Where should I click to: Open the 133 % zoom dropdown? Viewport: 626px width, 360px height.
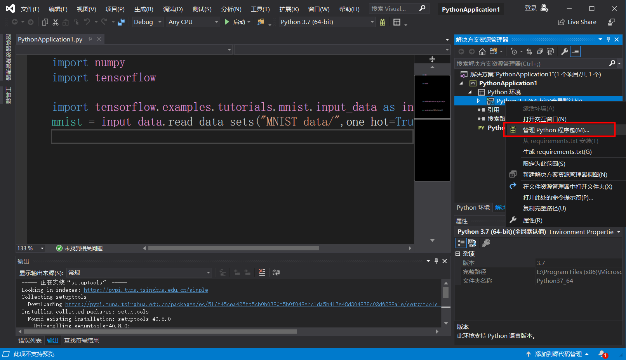(30, 248)
